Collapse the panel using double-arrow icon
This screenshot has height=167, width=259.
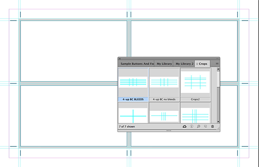(218, 59)
